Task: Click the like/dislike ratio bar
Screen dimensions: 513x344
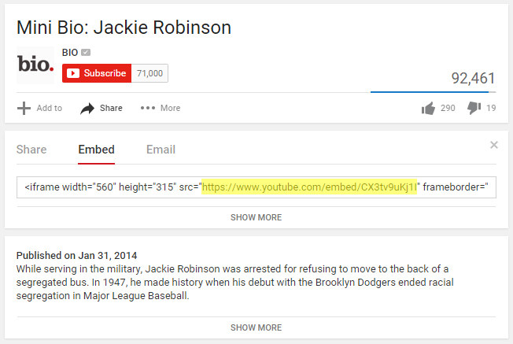Action: (x=434, y=92)
